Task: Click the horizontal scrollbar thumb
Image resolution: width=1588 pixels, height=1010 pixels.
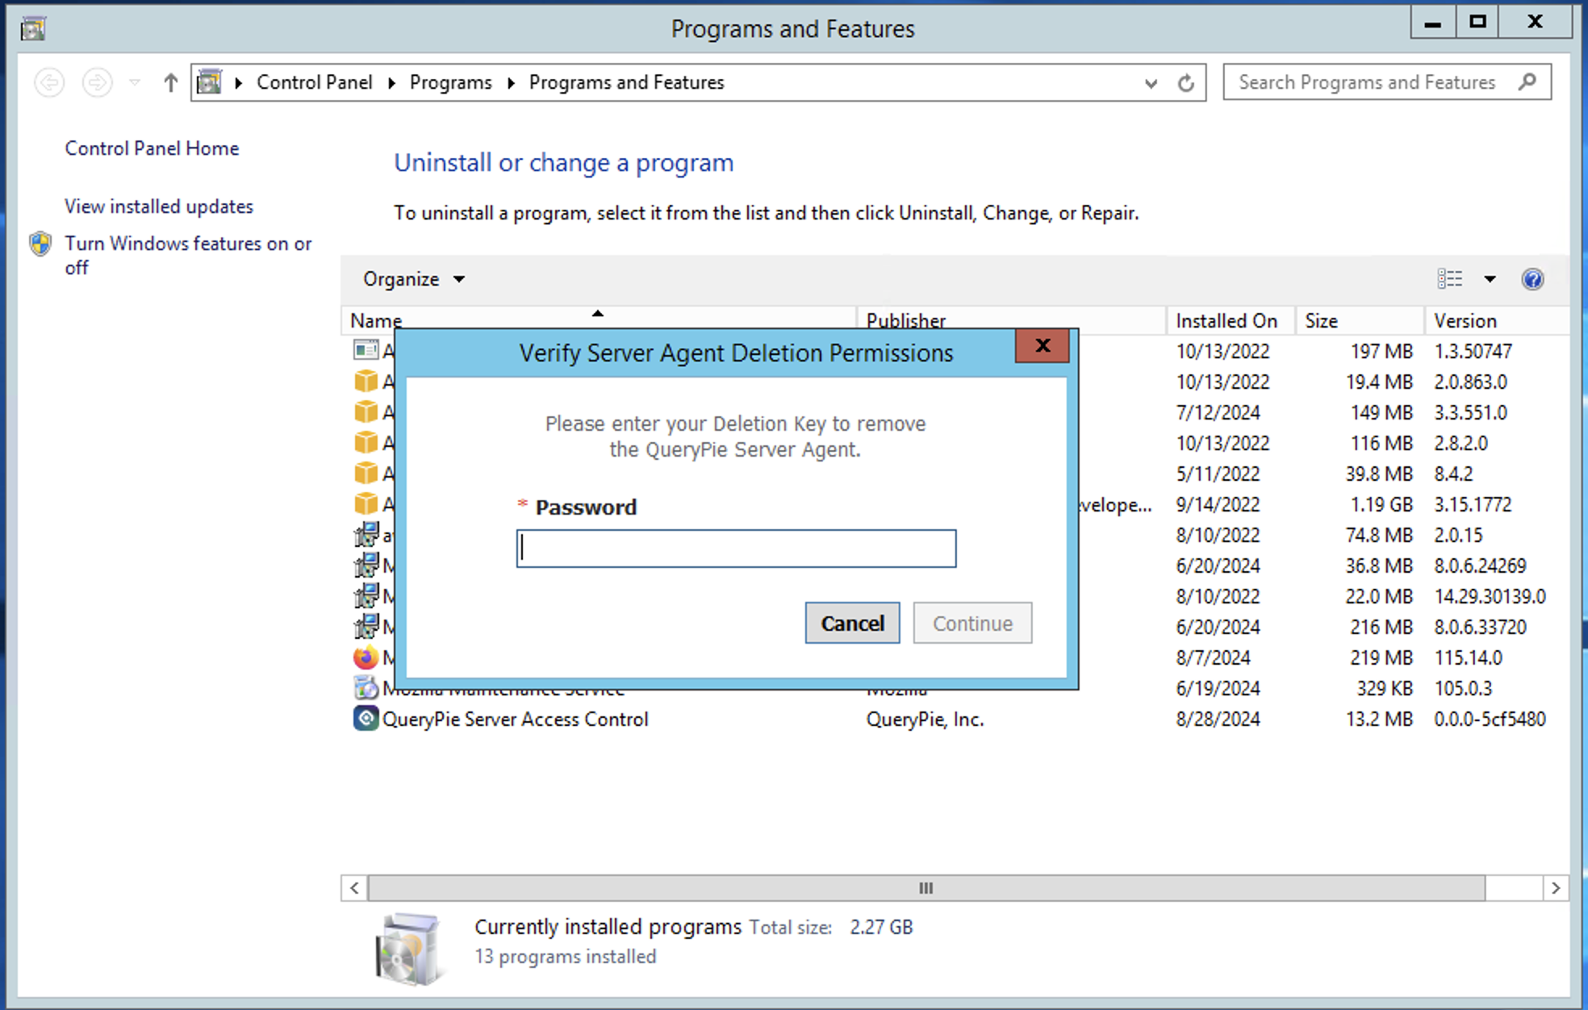Action: (x=926, y=888)
